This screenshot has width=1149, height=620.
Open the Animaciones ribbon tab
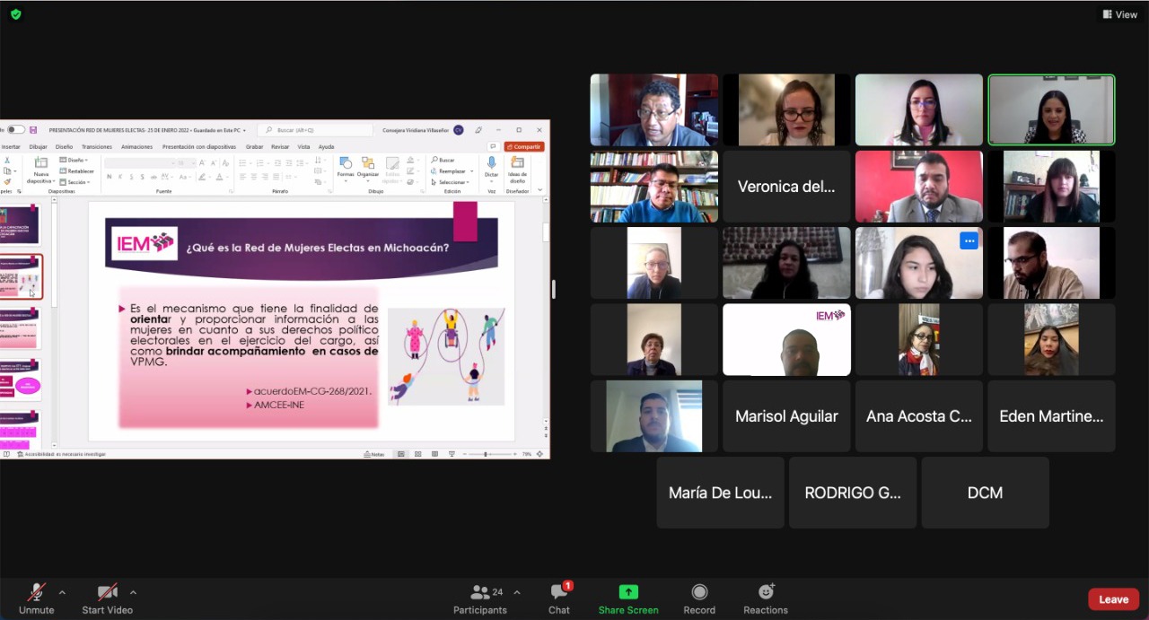(x=136, y=147)
